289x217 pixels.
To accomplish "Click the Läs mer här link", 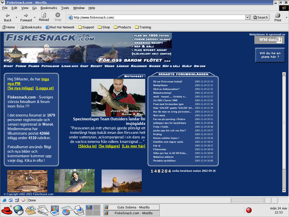I will pos(133,146).
